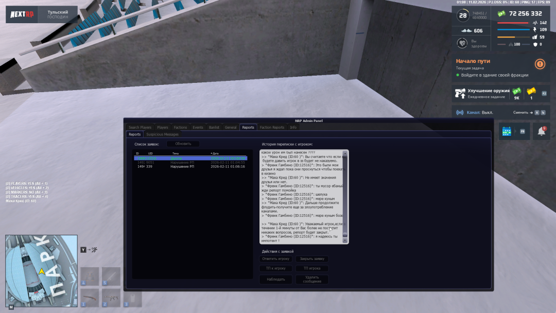Click the orange task alert icon

pyautogui.click(x=540, y=64)
